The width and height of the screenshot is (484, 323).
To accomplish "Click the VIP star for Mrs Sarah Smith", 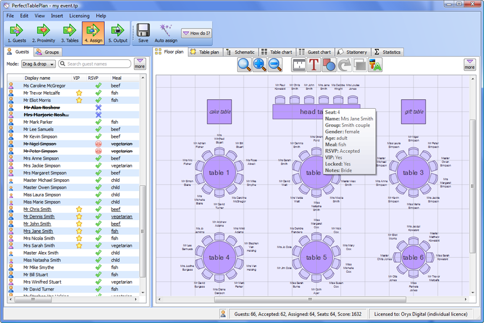I will click(x=79, y=245).
